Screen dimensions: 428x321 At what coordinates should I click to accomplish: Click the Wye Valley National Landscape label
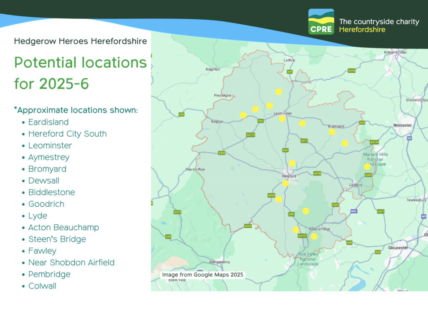(308, 259)
